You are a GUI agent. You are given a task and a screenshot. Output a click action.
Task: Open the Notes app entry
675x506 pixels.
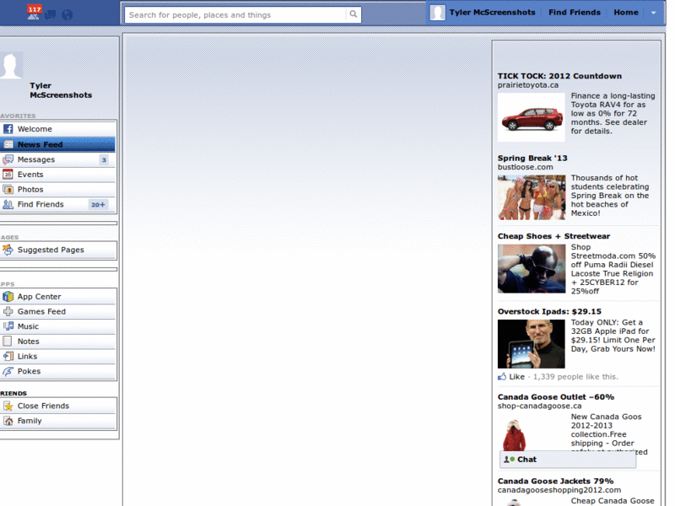(58, 342)
